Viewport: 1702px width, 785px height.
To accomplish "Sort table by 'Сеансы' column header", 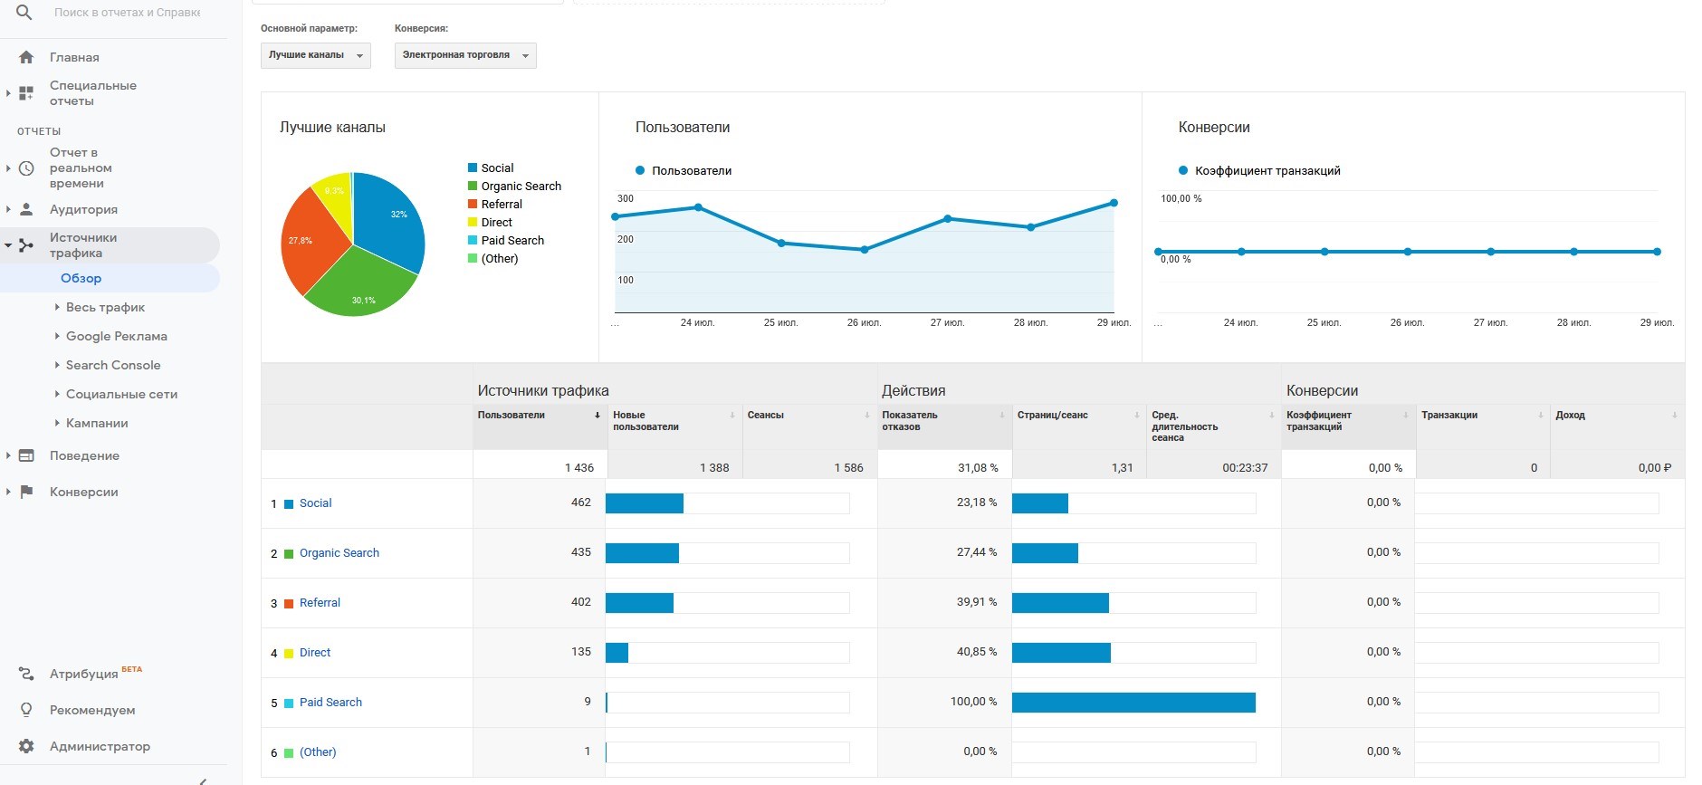I will coord(766,415).
